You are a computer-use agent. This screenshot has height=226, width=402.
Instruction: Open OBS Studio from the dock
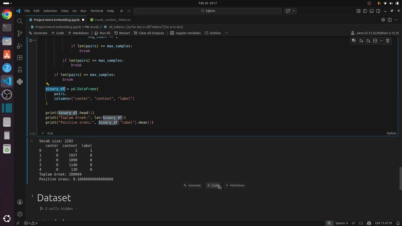tap(7, 94)
